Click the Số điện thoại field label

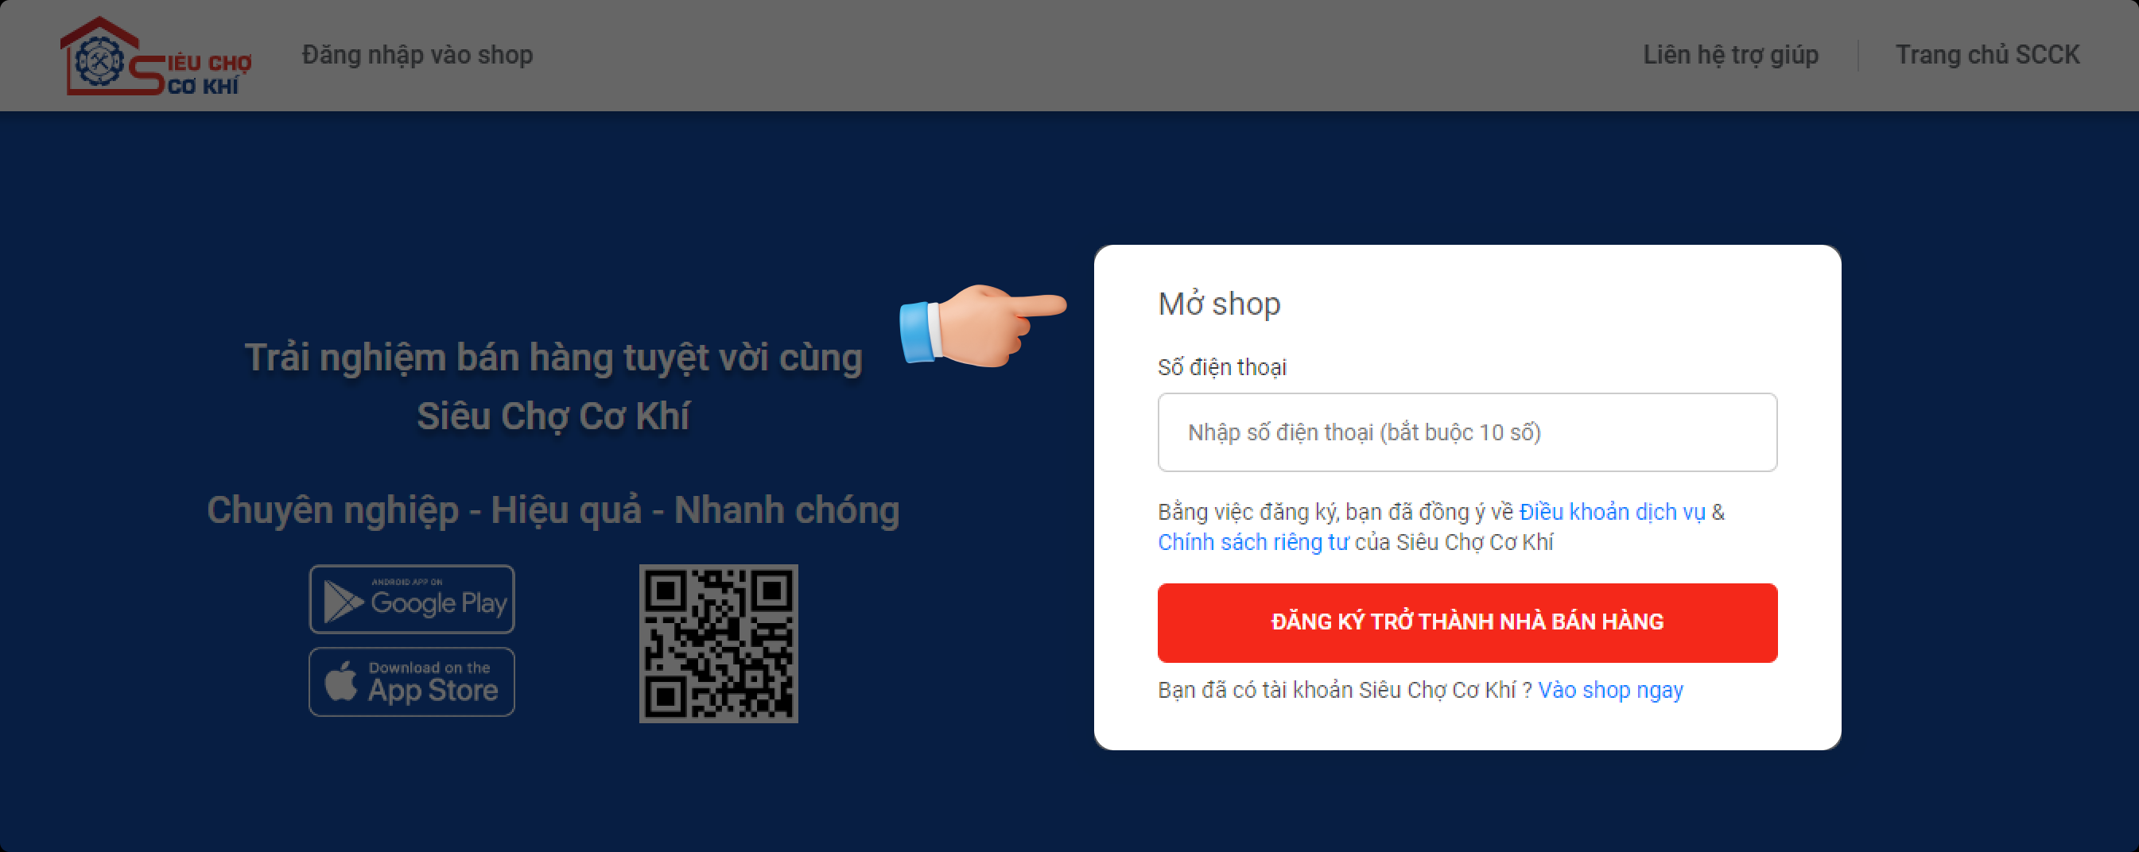1221,367
